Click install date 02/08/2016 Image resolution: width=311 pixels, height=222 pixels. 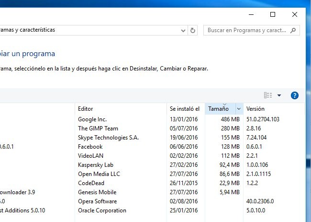coord(184,201)
